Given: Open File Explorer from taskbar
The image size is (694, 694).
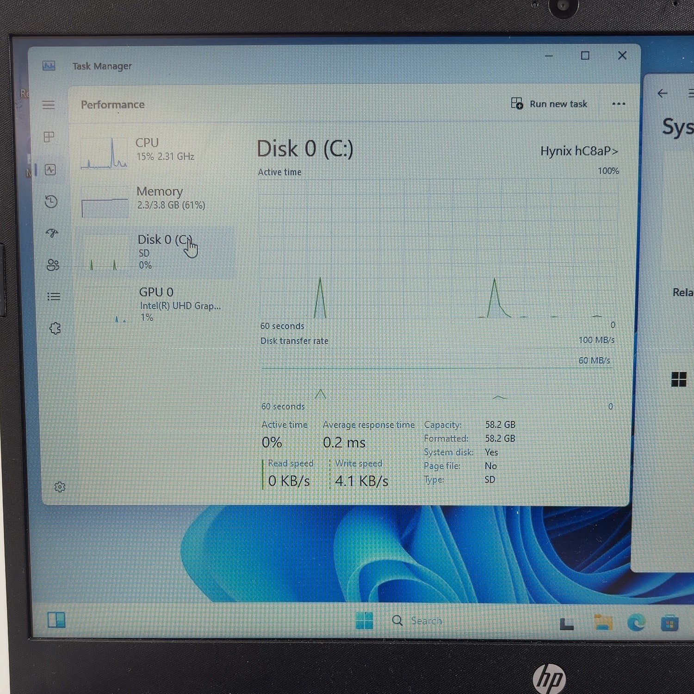Looking at the screenshot, I should coord(603,622).
